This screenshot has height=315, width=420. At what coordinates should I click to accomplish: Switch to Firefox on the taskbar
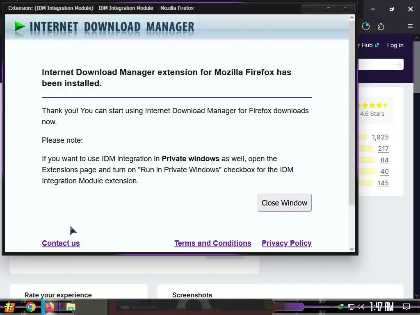[x=50, y=307]
